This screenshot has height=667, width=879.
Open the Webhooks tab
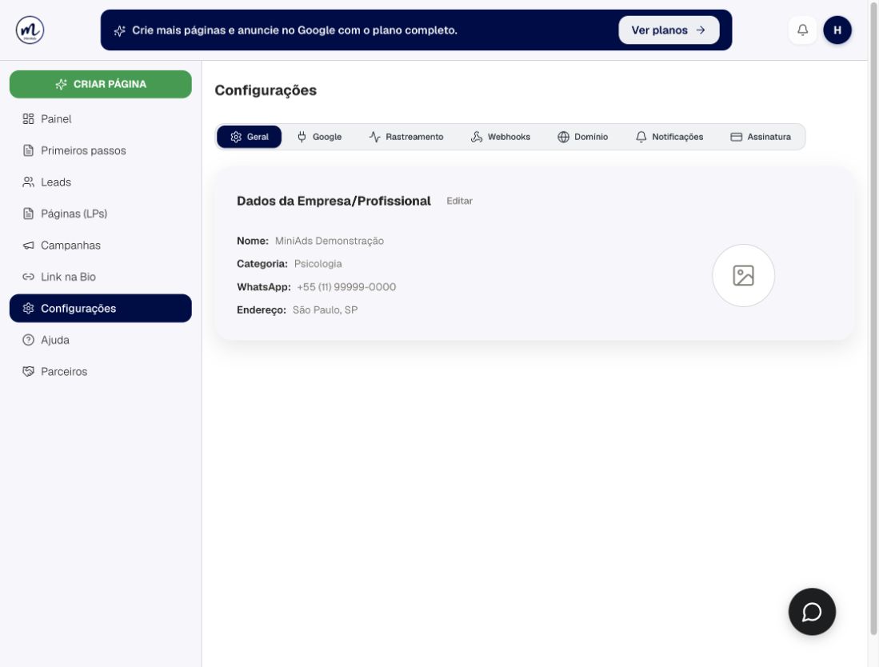point(501,137)
